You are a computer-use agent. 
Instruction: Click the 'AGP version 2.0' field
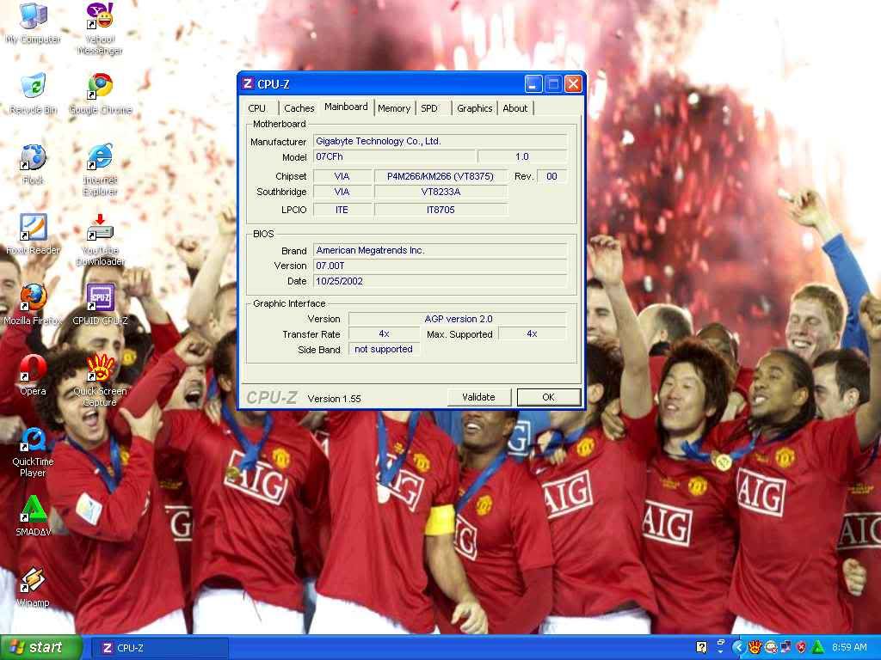click(x=458, y=319)
